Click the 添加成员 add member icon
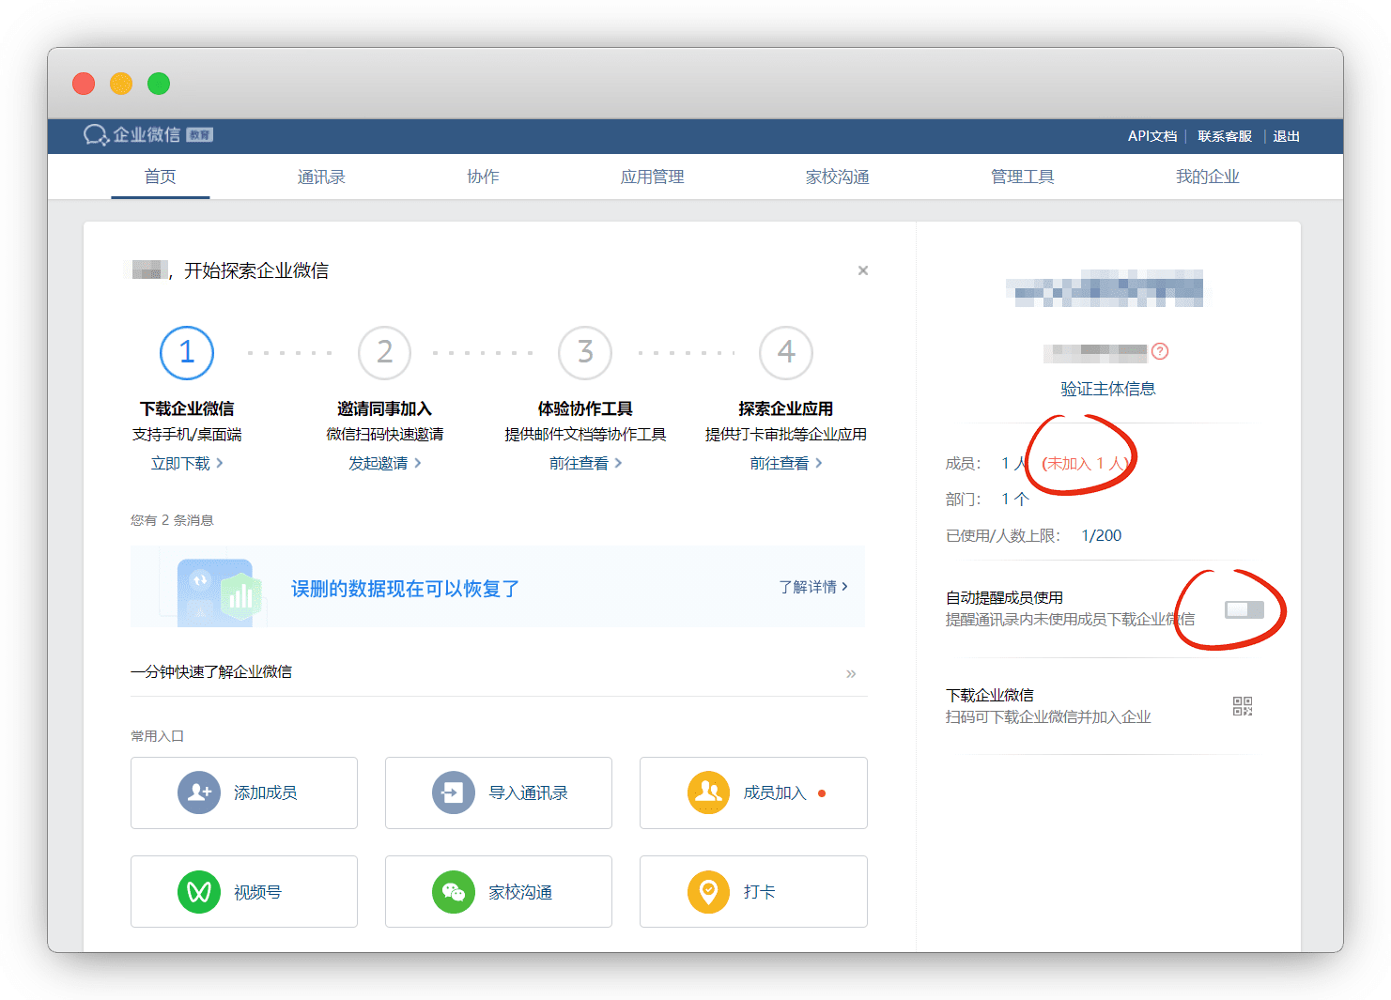This screenshot has width=1391, height=1000. click(x=199, y=792)
